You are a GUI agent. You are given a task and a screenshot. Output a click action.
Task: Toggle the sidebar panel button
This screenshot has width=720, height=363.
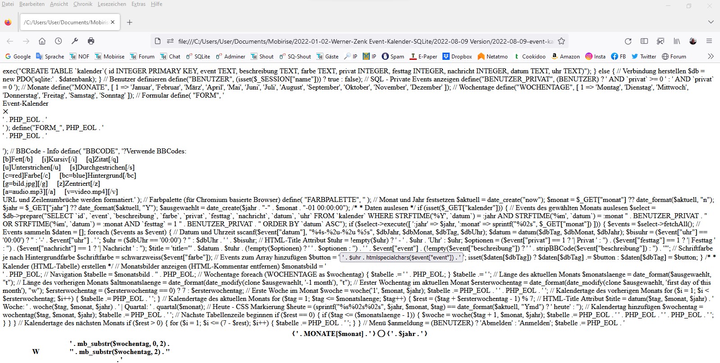(644, 41)
